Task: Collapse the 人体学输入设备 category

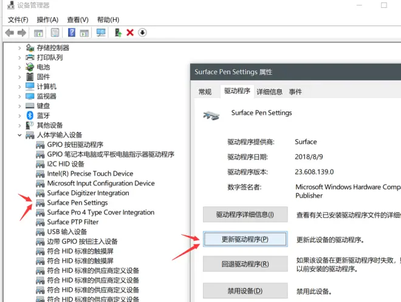Action: [x=19, y=135]
